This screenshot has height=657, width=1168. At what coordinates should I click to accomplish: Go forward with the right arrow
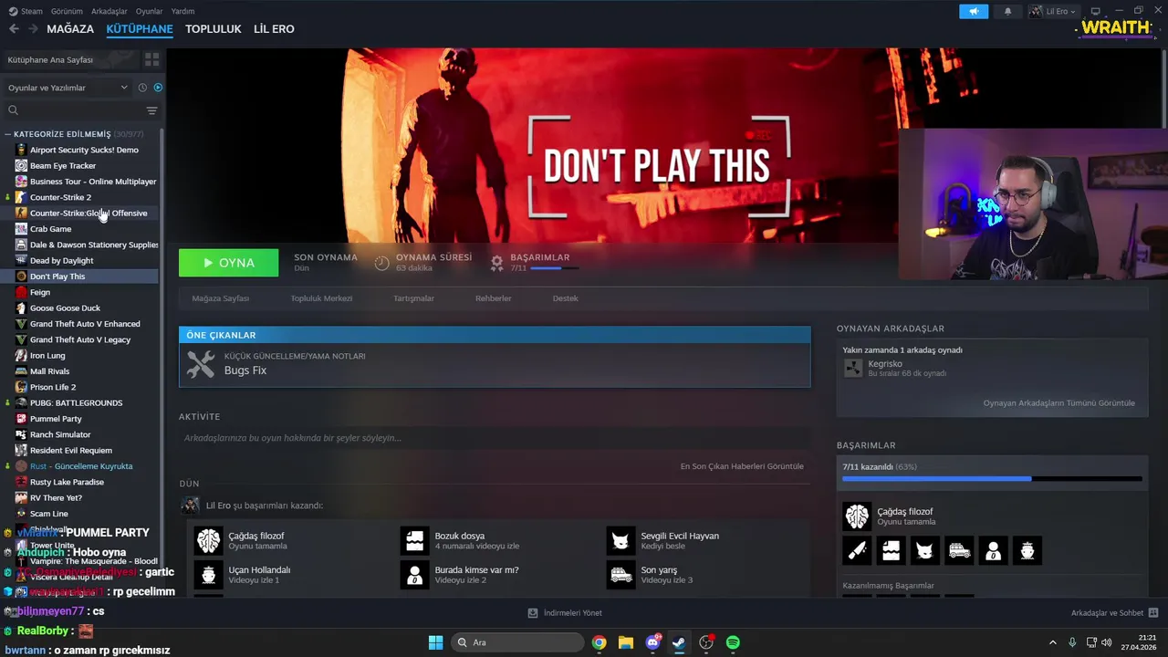(34, 29)
